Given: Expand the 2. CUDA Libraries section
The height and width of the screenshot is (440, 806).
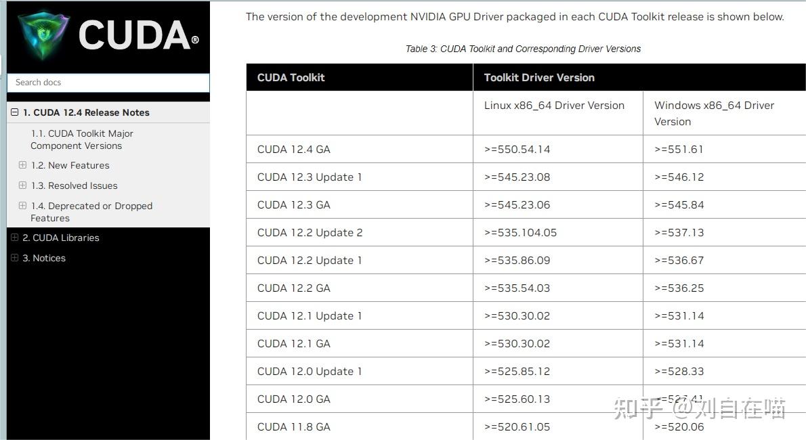Looking at the screenshot, I should pos(14,238).
